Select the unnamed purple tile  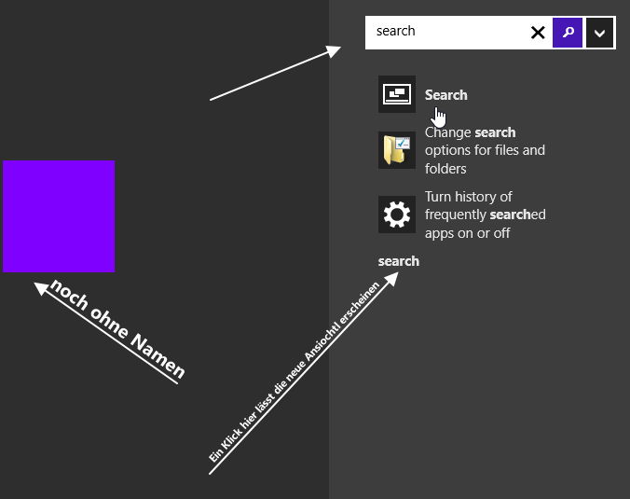point(59,216)
